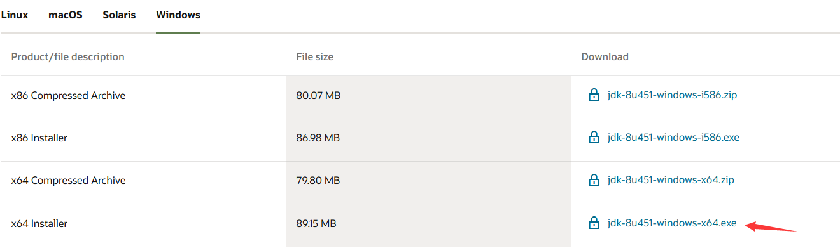Image resolution: width=840 pixels, height=248 pixels.
Task: Select the x64 Installer row label
Action: (39, 224)
